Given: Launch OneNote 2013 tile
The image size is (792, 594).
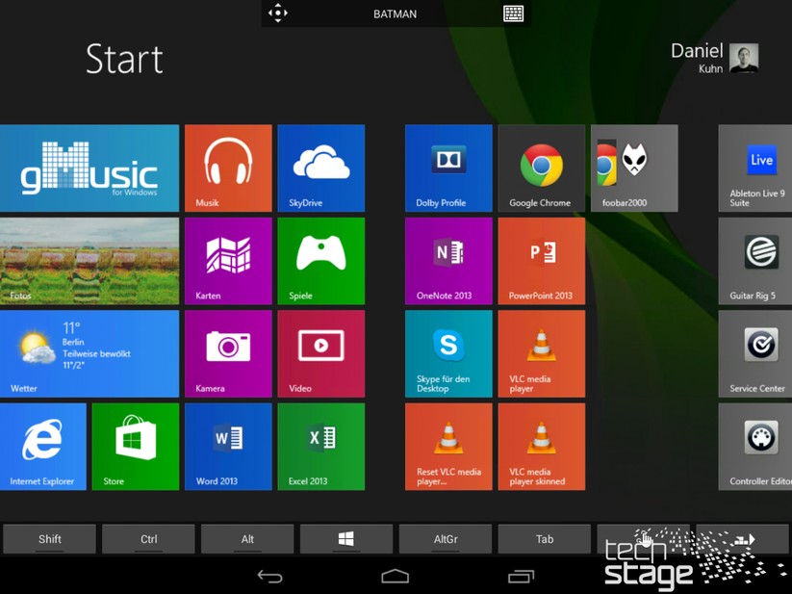Looking at the screenshot, I should (448, 261).
